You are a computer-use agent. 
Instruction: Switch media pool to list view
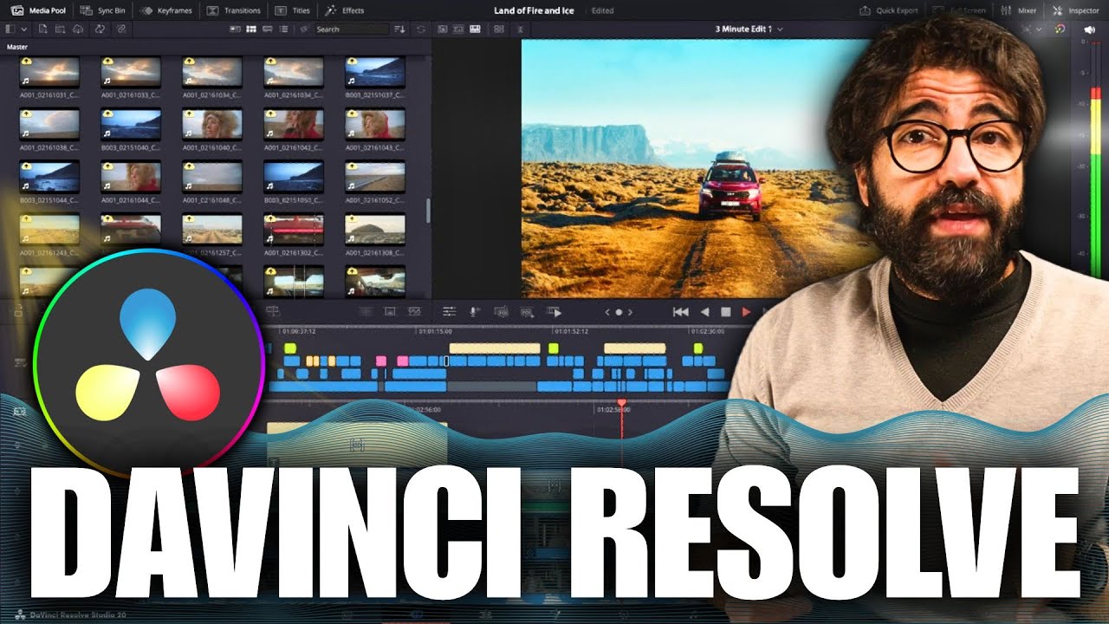(x=285, y=29)
